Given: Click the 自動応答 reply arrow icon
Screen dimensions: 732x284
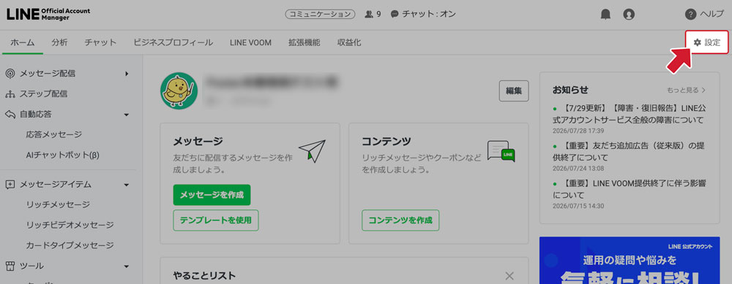Looking at the screenshot, I should (x=10, y=114).
